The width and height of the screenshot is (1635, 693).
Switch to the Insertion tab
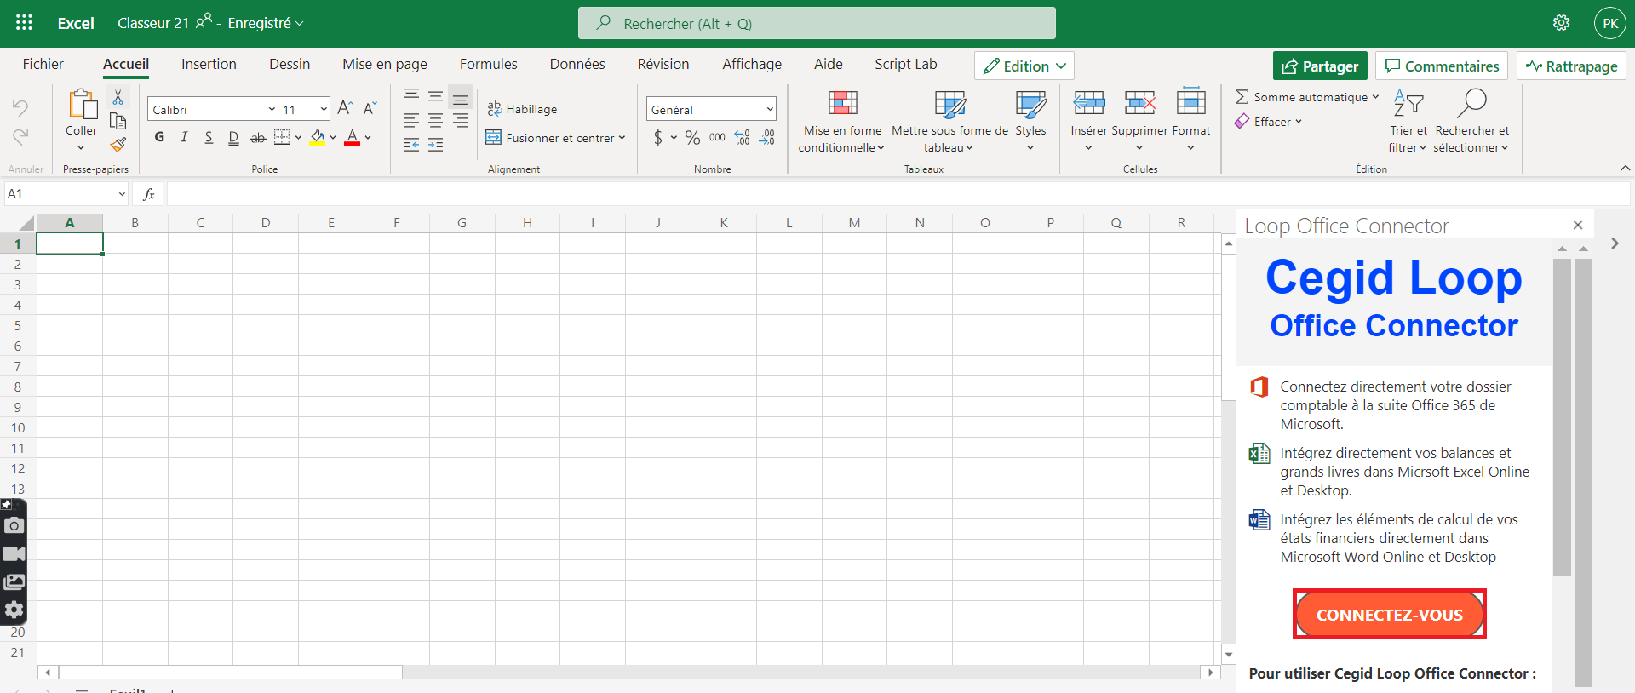point(209,64)
